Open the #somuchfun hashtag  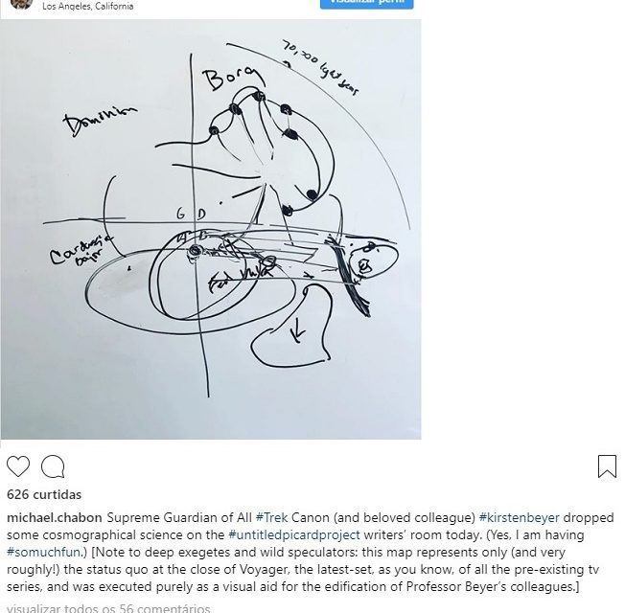click(43, 553)
